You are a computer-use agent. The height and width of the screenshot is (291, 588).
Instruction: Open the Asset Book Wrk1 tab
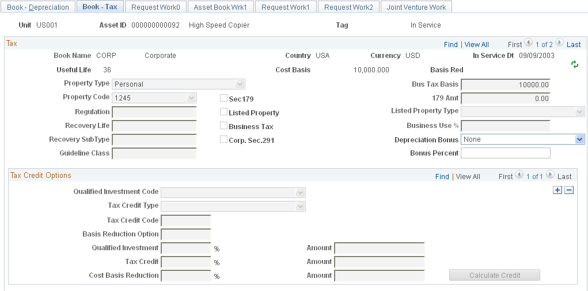pyautogui.click(x=221, y=7)
